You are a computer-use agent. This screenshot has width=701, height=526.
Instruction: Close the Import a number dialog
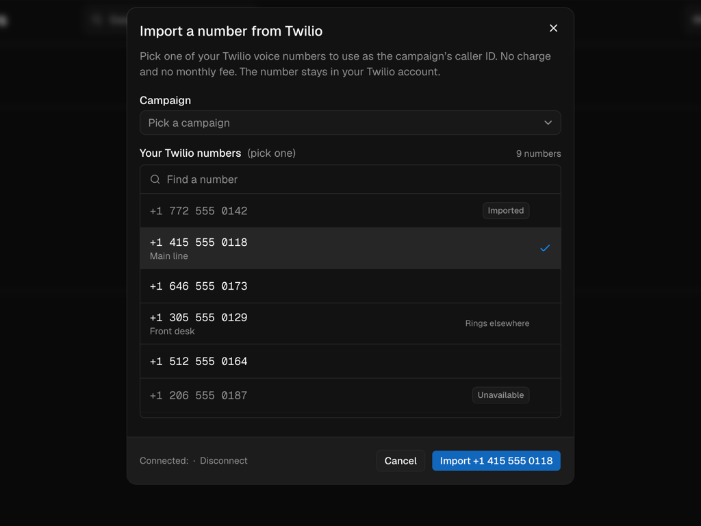pyautogui.click(x=553, y=28)
